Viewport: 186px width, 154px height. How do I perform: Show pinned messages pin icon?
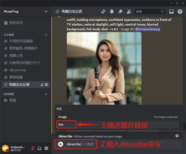tap(120, 11)
